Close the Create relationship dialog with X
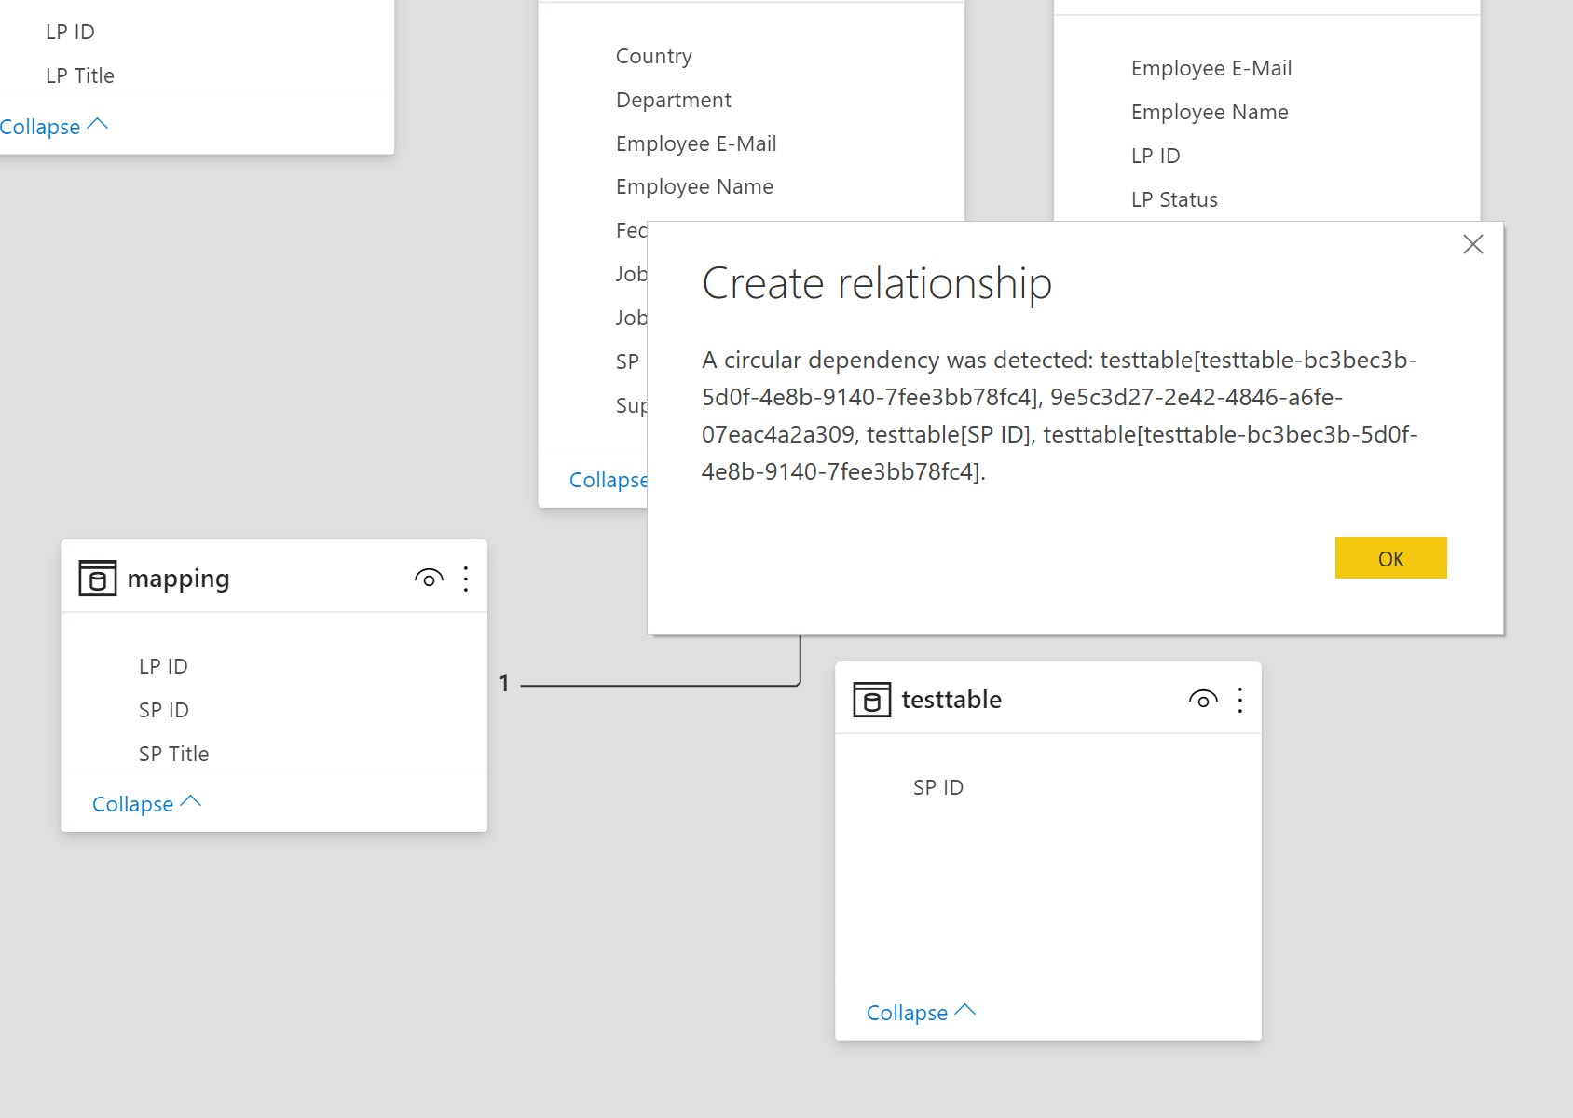 [1473, 244]
